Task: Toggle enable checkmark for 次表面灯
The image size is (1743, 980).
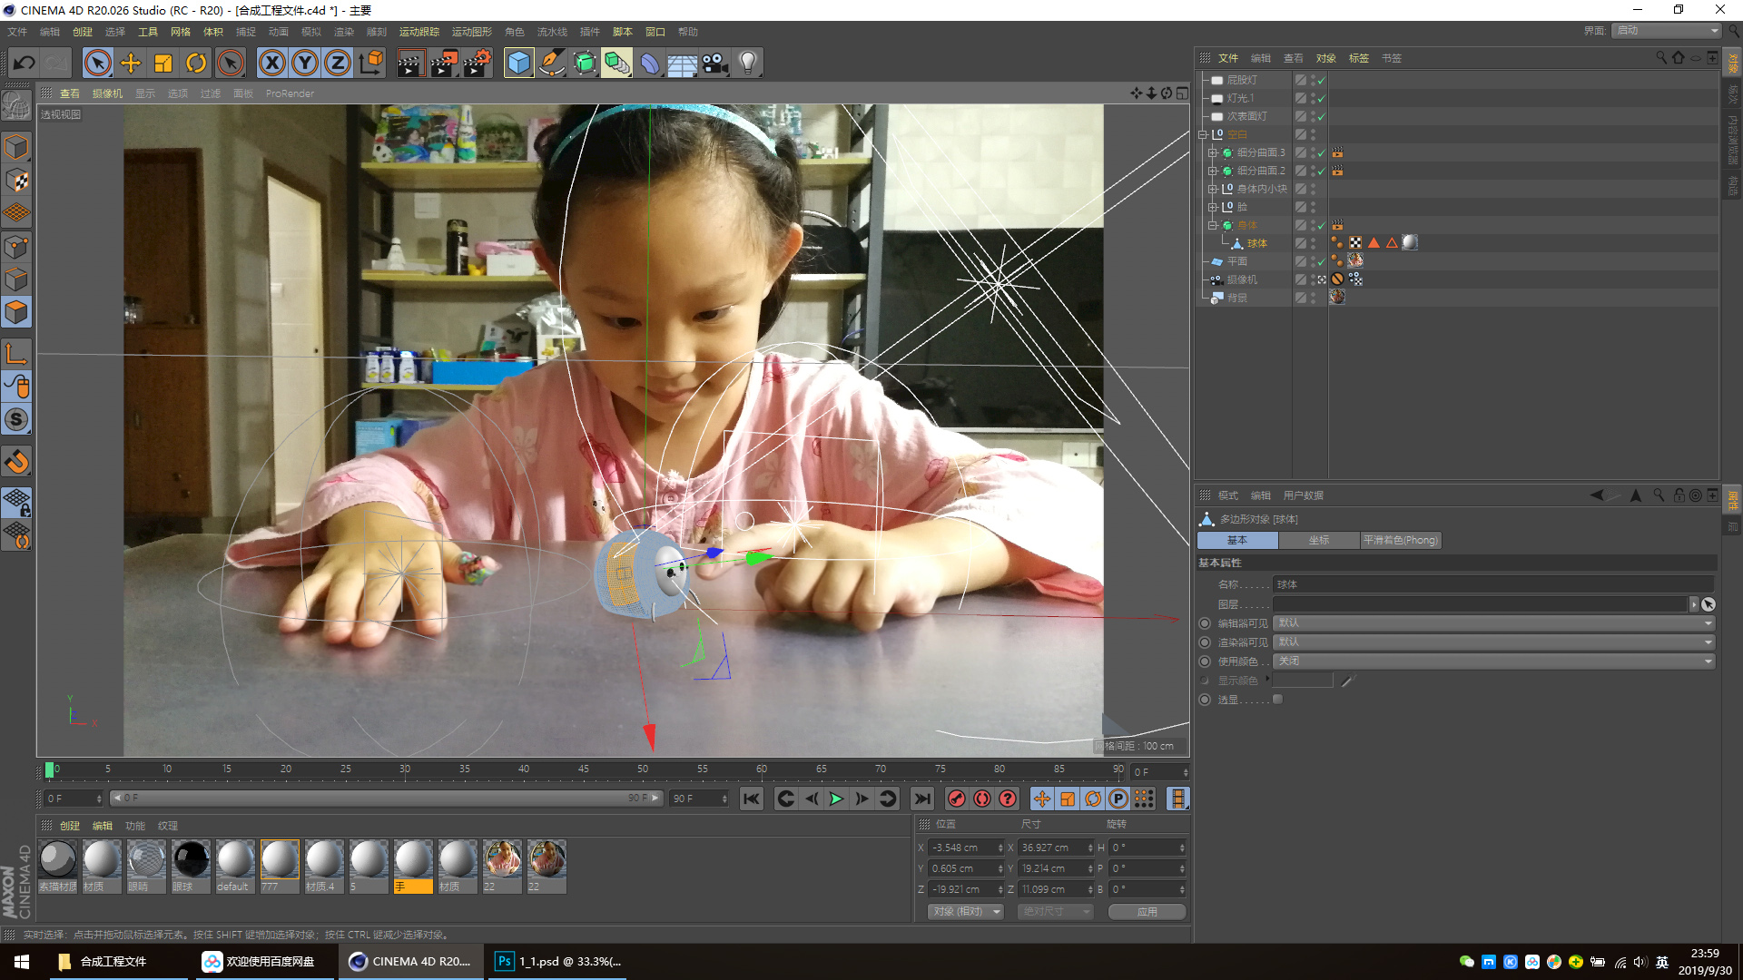Action: pos(1322,116)
